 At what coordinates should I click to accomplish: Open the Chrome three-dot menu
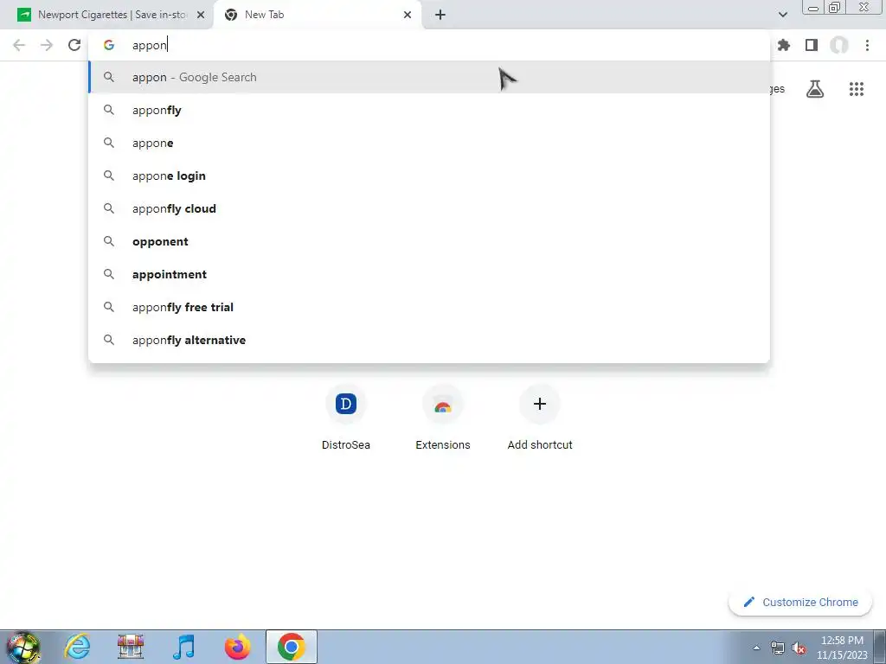pos(867,45)
